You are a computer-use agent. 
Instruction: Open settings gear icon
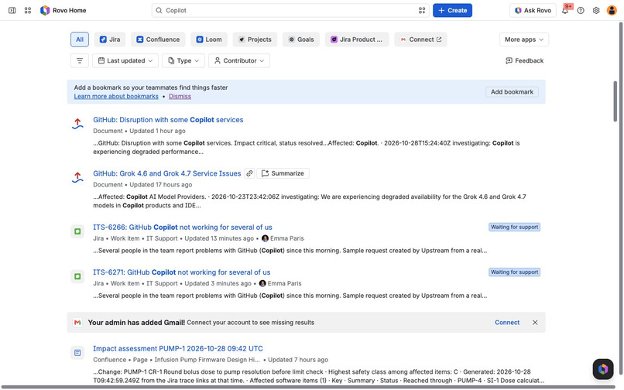click(x=596, y=10)
